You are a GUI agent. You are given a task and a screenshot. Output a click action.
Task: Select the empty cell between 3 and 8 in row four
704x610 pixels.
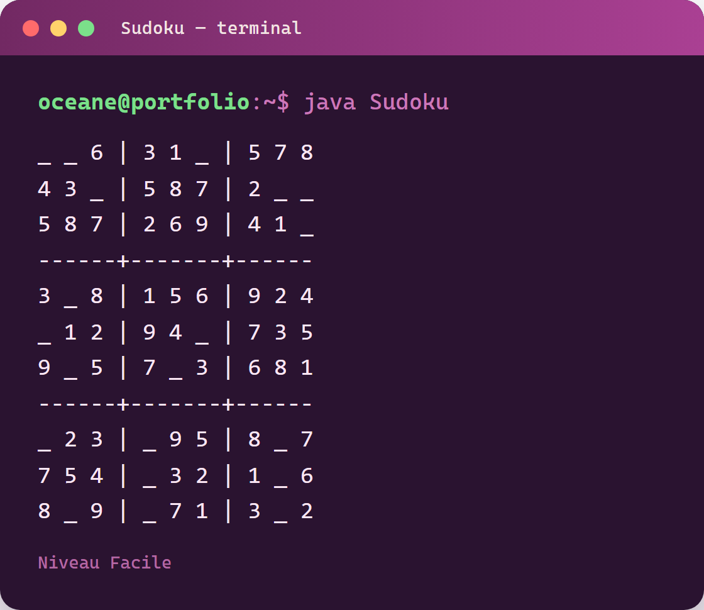point(70,296)
